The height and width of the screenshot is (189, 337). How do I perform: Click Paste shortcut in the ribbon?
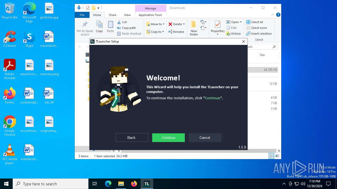129,34
